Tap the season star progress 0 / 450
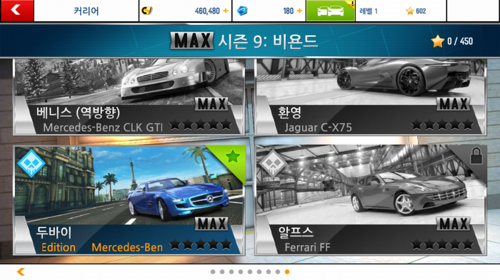The width and height of the screenshot is (500, 280). pos(452,41)
